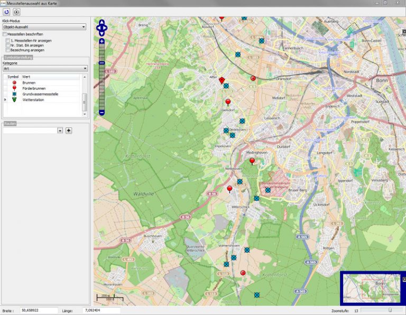Click the refresh map toolbar icon

tap(7, 12)
